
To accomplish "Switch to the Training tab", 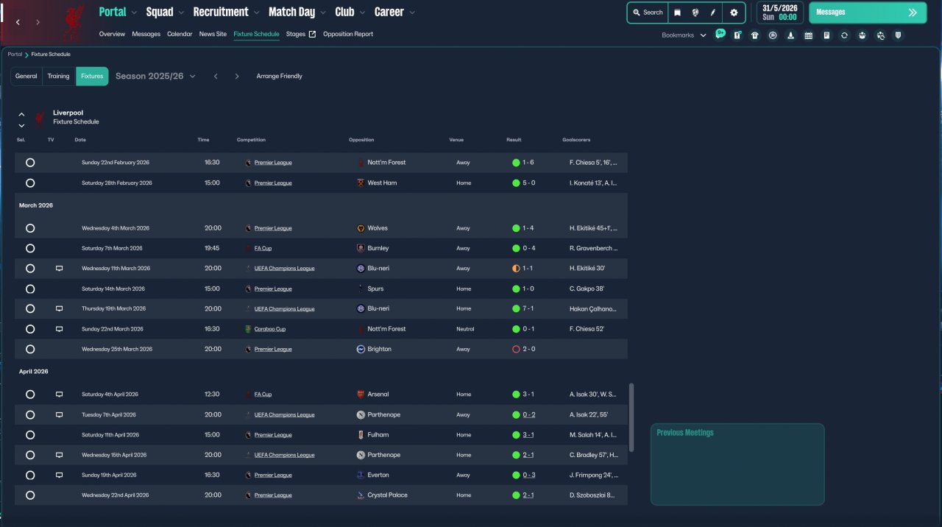I will pyautogui.click(x=58, y=77).
